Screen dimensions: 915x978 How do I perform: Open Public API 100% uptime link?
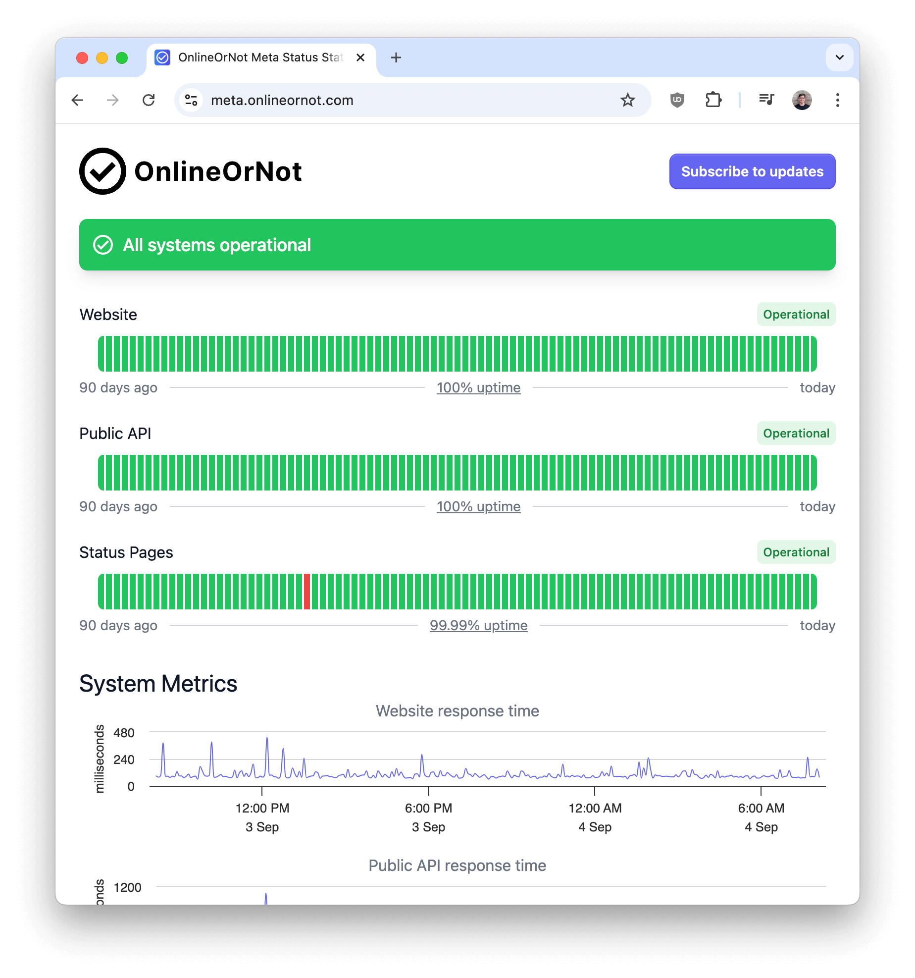click(x=478, y=506)
